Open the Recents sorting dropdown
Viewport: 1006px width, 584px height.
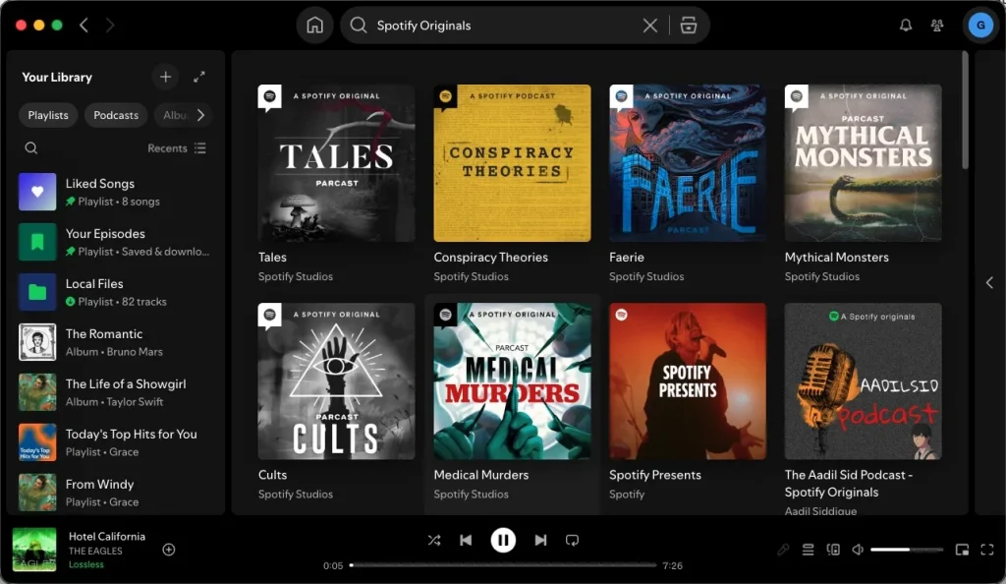(177, 147)
